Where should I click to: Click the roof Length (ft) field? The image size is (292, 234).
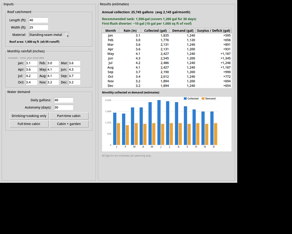coord(38,20)
